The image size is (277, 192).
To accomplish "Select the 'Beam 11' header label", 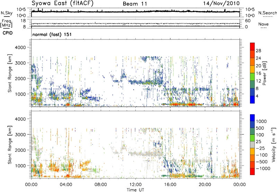I will coord(135,4).
